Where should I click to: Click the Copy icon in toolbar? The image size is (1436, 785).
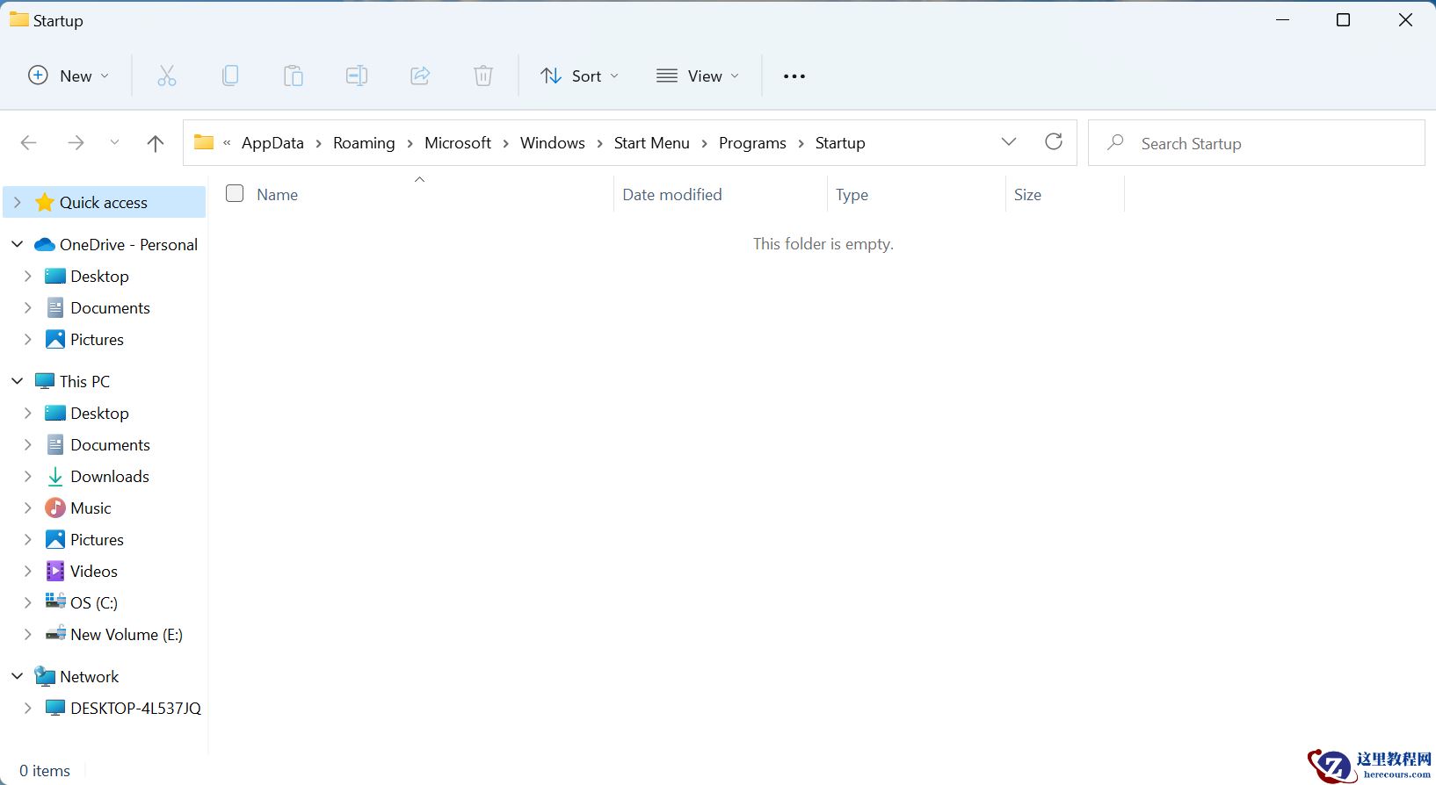click(230, 76)
